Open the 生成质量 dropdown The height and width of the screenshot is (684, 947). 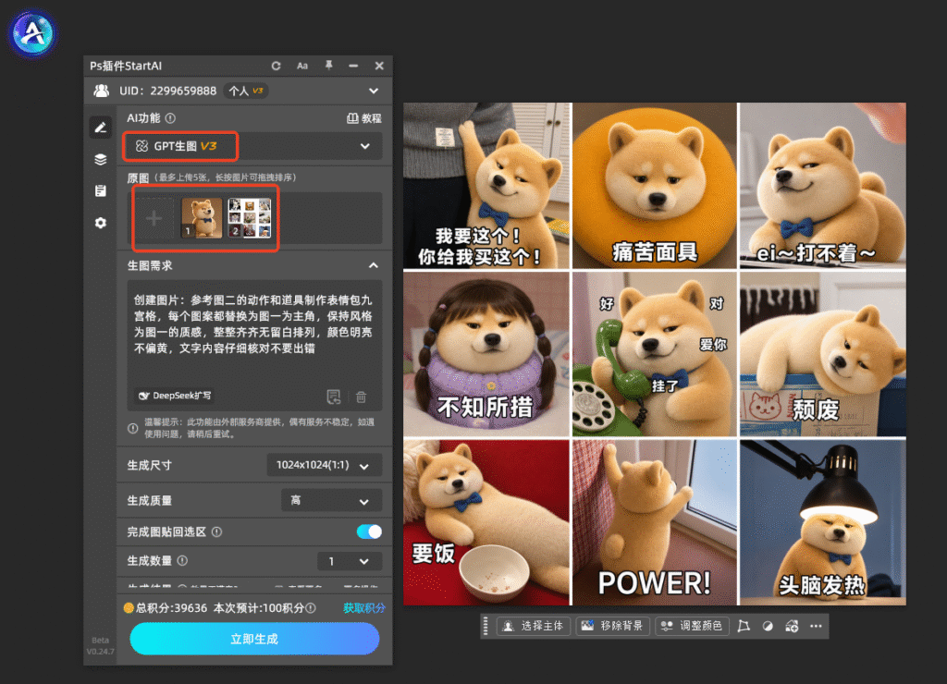coord(332,501)
